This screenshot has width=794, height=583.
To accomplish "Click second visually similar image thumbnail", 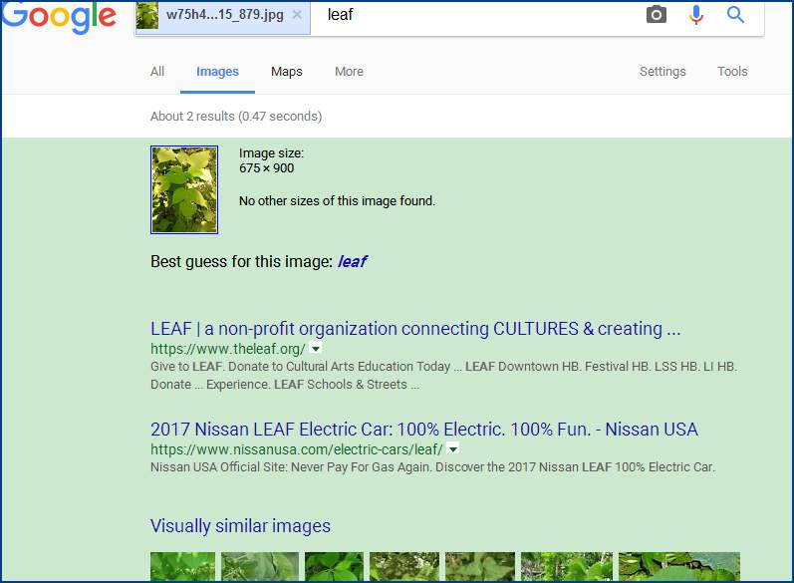I will click(260, 566).
